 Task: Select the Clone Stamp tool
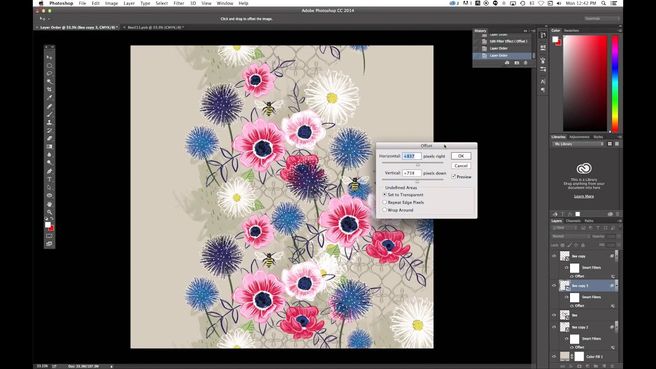pyautogui.click(x=50, y=122)
